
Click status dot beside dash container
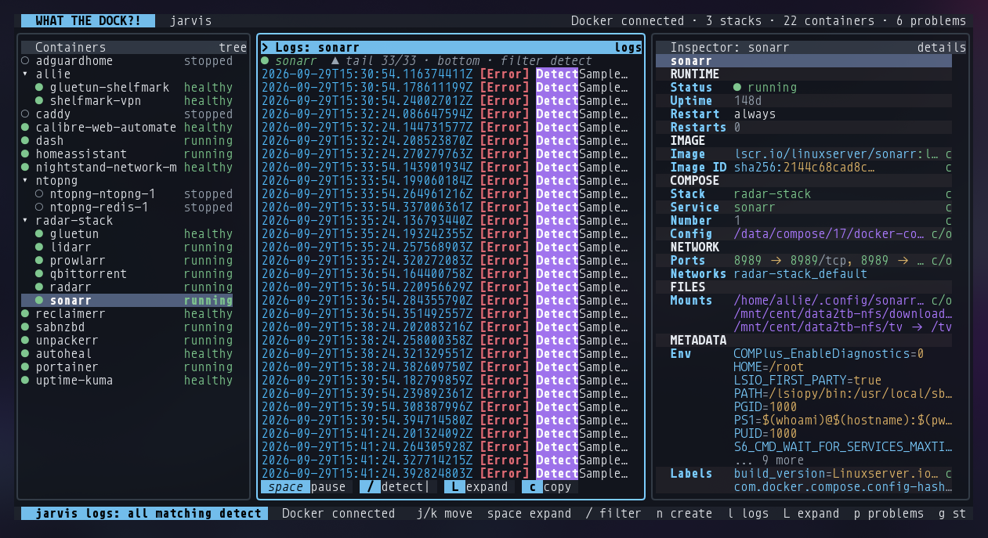tap(25, 141)
